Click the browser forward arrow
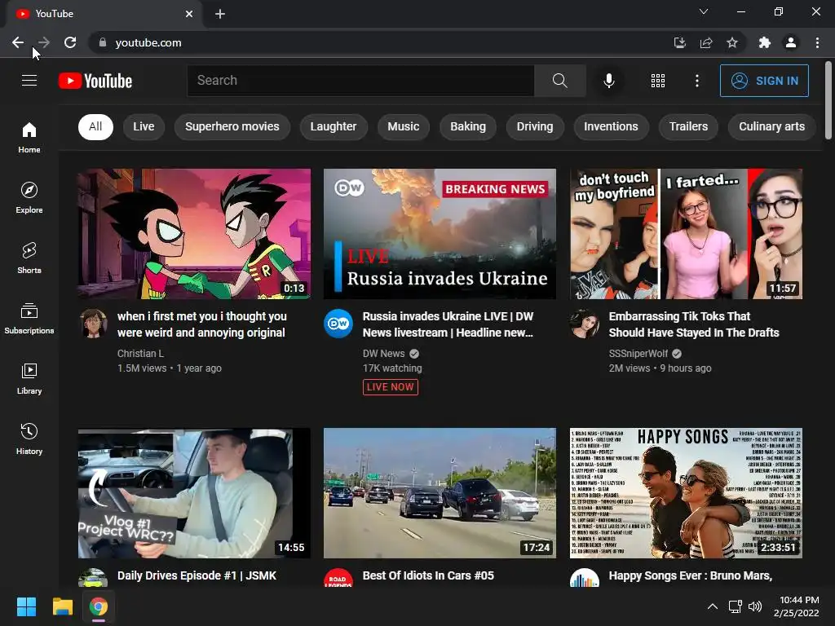835x626 pixels. click(x=44, y=42)
